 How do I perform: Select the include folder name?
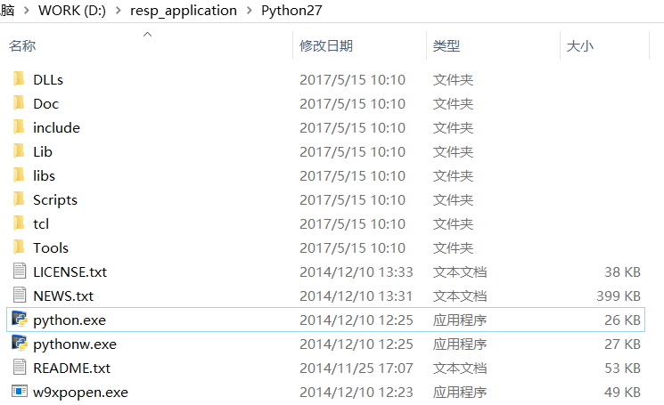point(57,128)
